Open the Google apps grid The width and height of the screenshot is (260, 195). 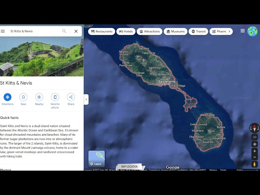(x=243, y=31)
